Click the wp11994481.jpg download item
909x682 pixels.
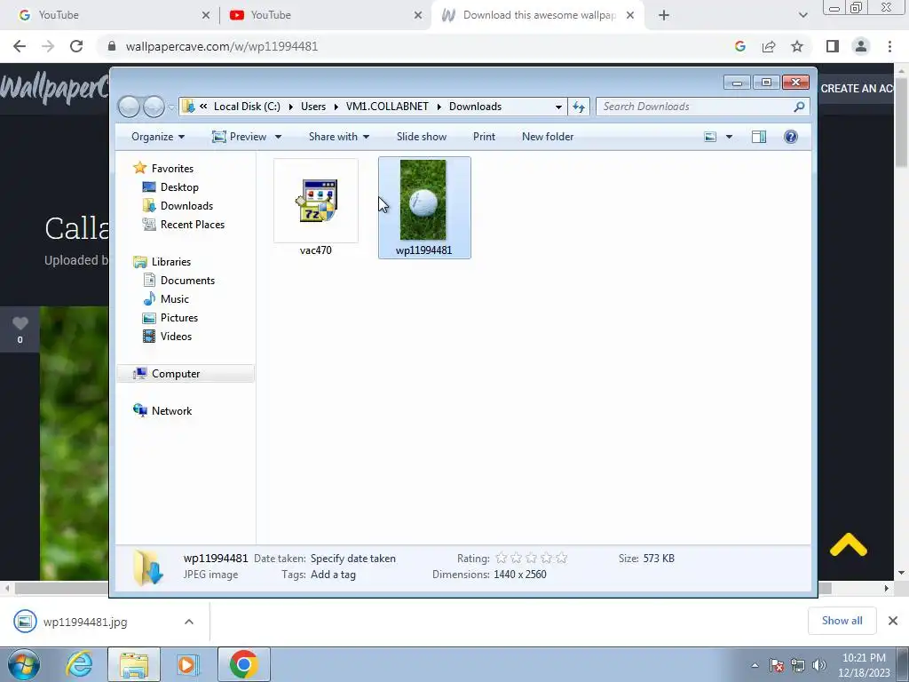point(84,622)
